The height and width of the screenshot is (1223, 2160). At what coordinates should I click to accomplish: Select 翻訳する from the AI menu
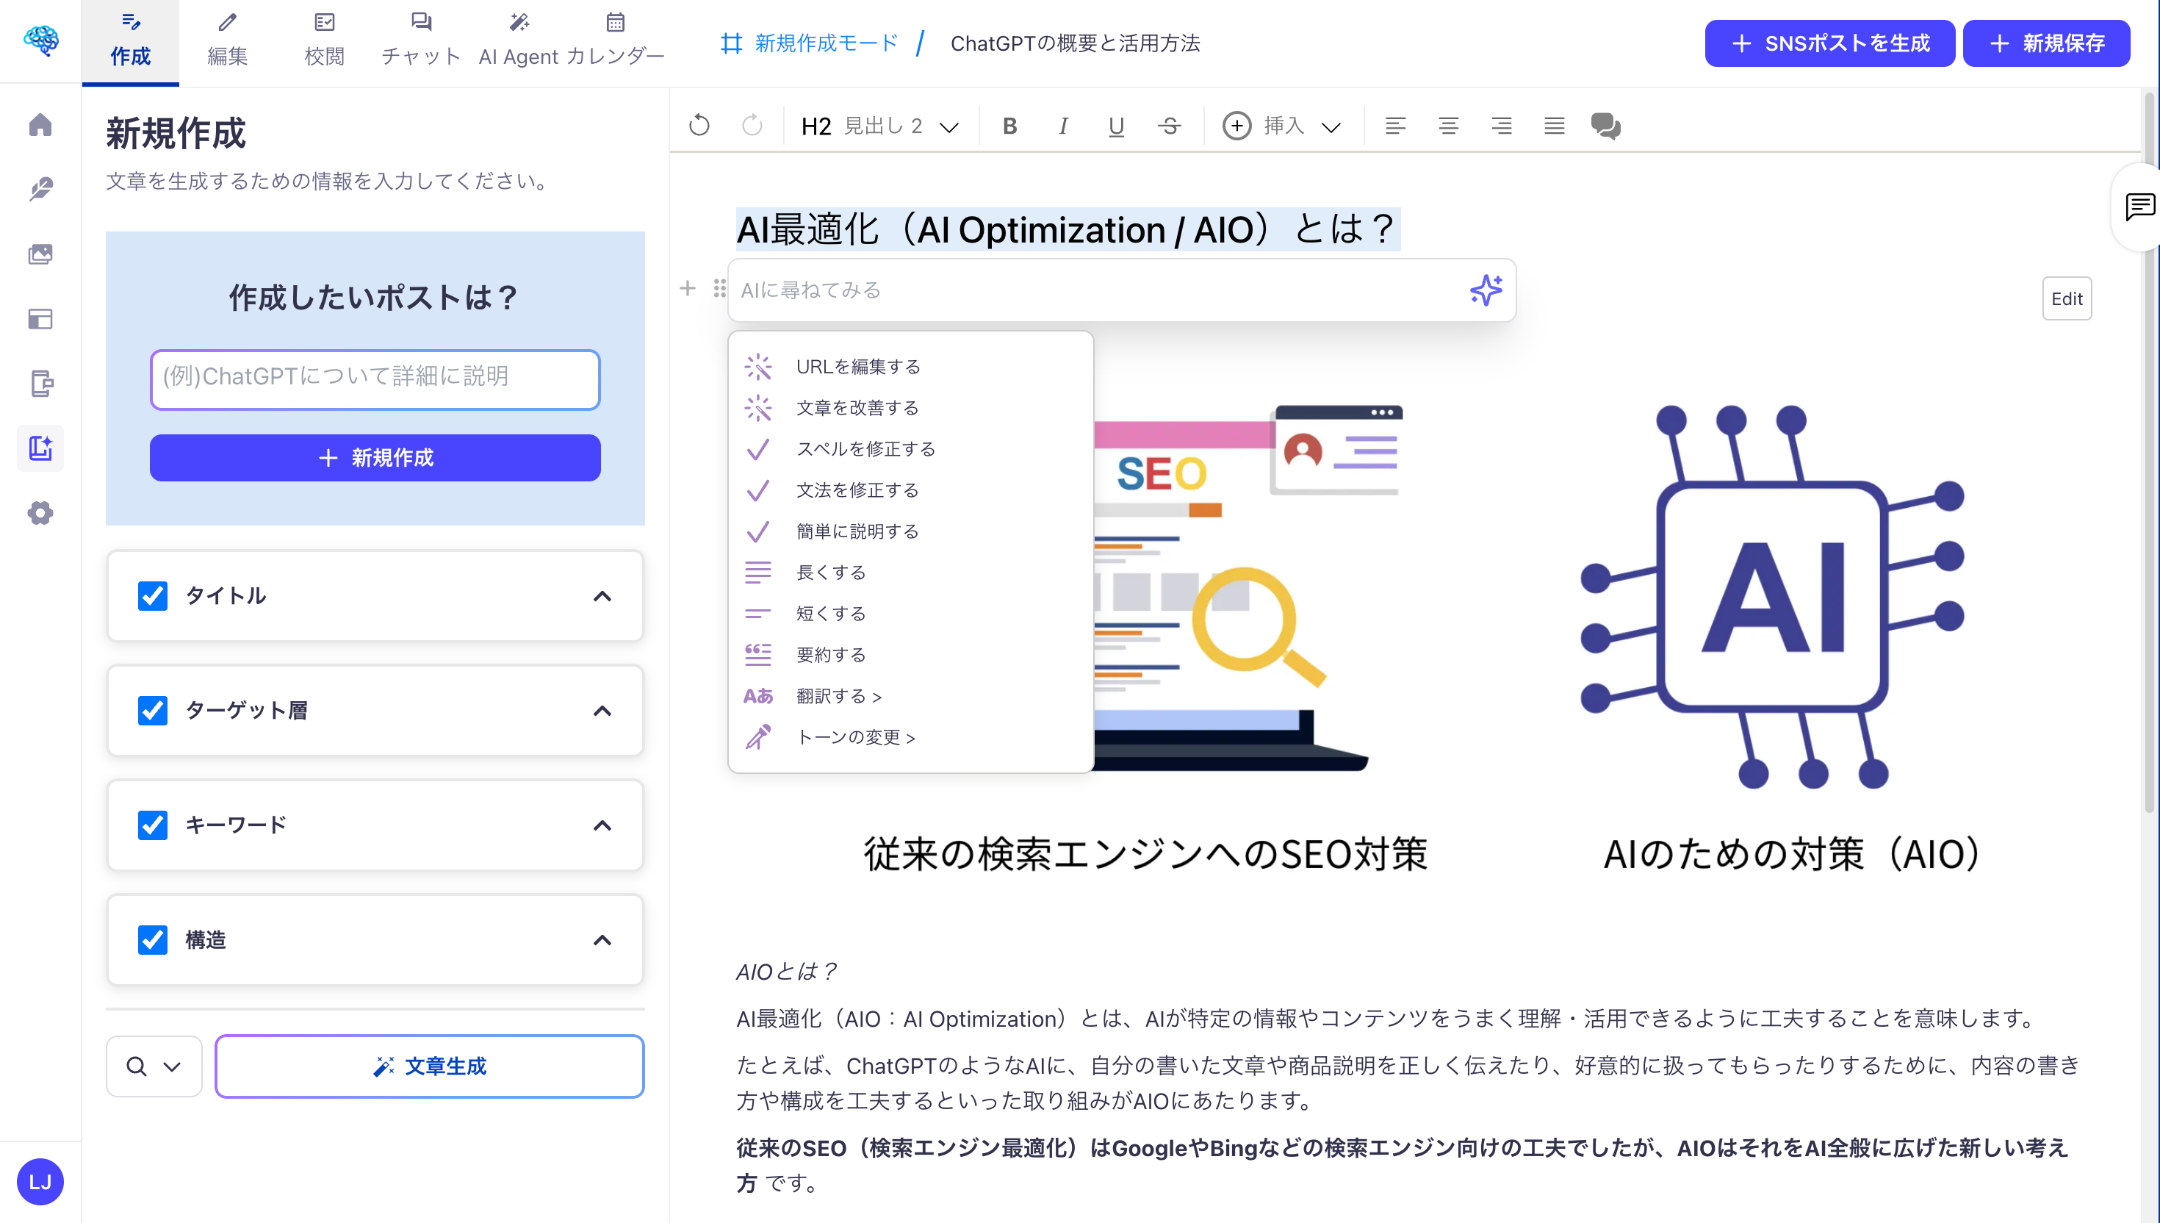click(x=834, y=695)
